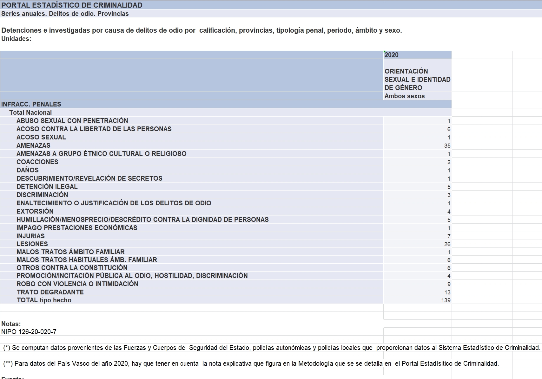The image size is (542, 379).
Task: Click the 'Unidades:' label cell
Action: 17,39
